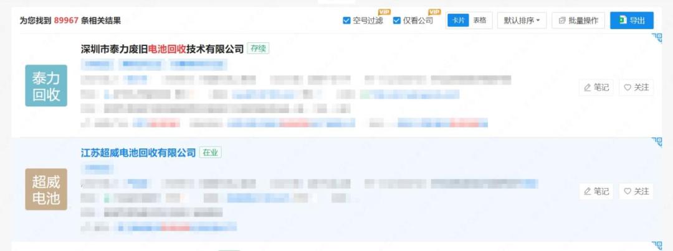Open 深圳市泰力废旧电池回收技术有限公司 company link
673x251 pixels.
(162, 48)
